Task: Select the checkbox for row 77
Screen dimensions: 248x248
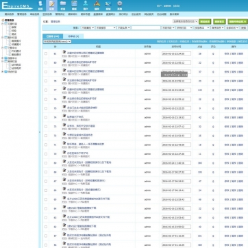Action: (46, 90)
